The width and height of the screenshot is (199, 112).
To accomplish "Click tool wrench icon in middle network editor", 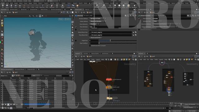I will 106,59.
